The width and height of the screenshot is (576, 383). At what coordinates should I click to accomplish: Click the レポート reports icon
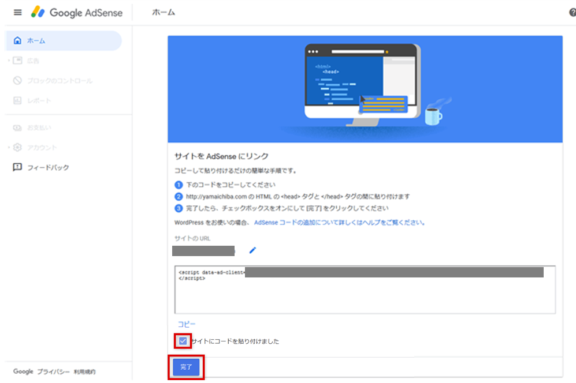17,100
